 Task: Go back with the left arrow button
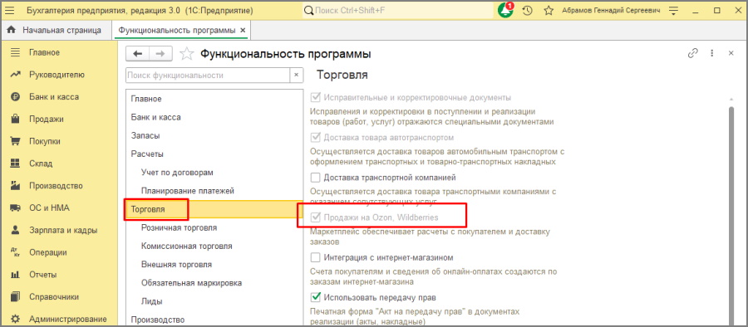[137, 54]
